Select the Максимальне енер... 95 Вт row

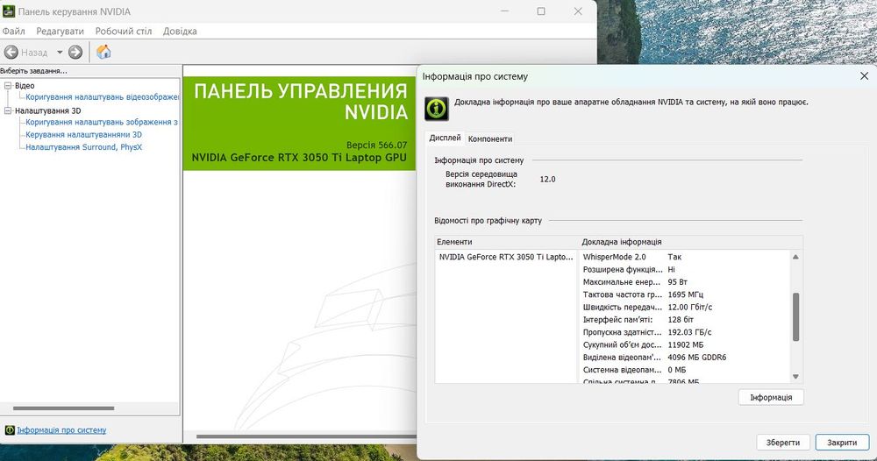pyautogui.click(x=685, y=282)
